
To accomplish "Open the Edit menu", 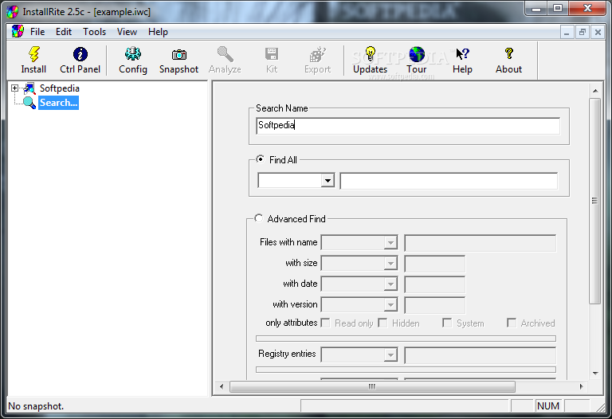I will point(64,32).
